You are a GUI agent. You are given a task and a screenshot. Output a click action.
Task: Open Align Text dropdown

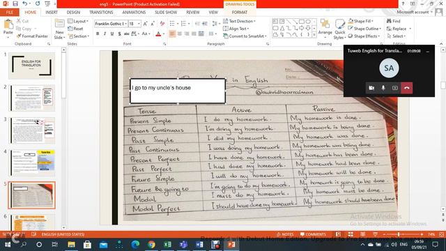pos(236,29)
